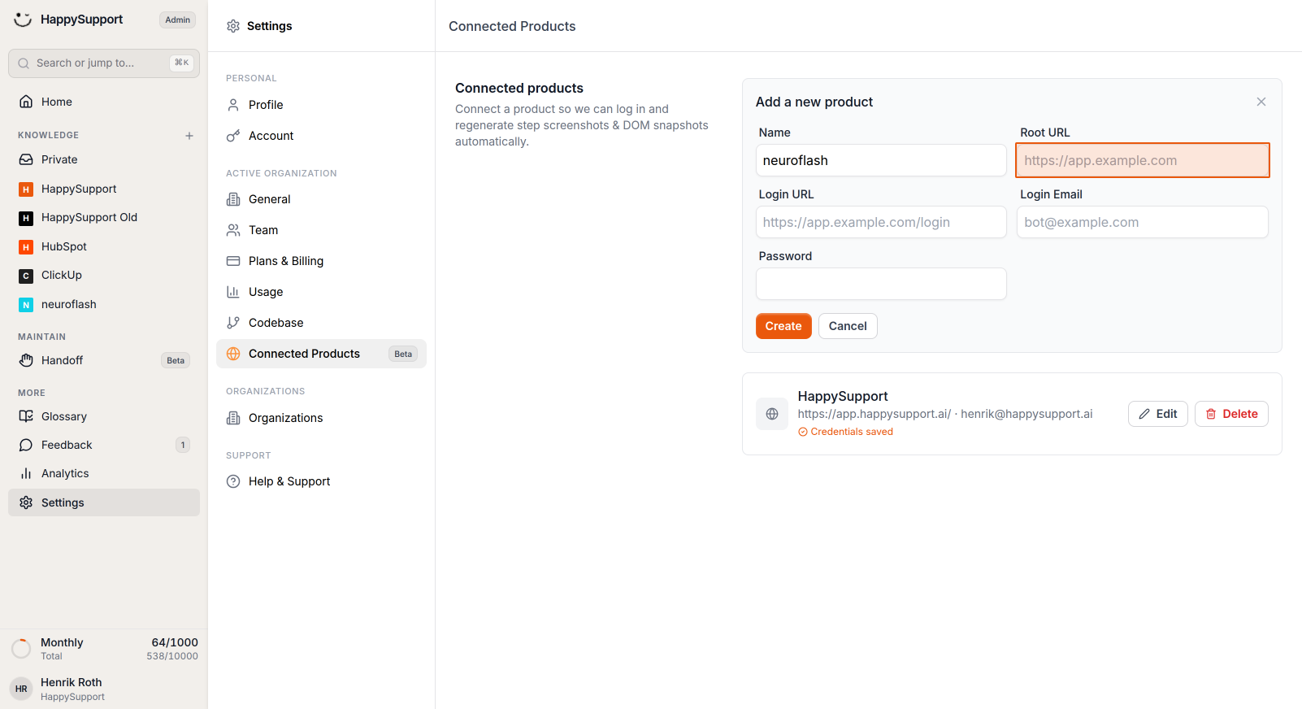Click the Organizations building icon
1302x709 pixels.
[233, 418]
